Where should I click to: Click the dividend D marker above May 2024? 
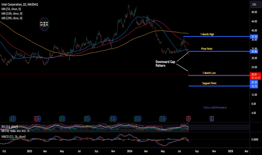(164, 119)
